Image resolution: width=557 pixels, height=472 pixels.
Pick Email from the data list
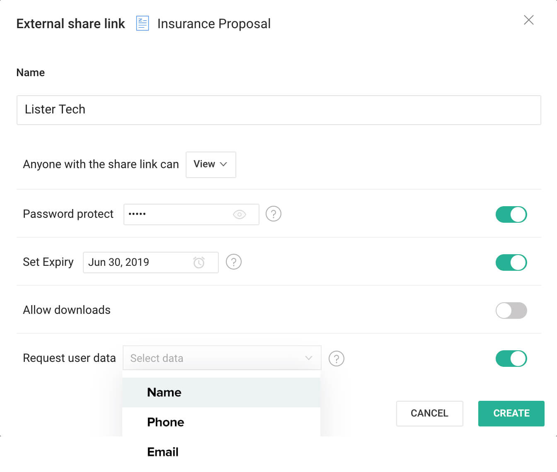(163, 452)
